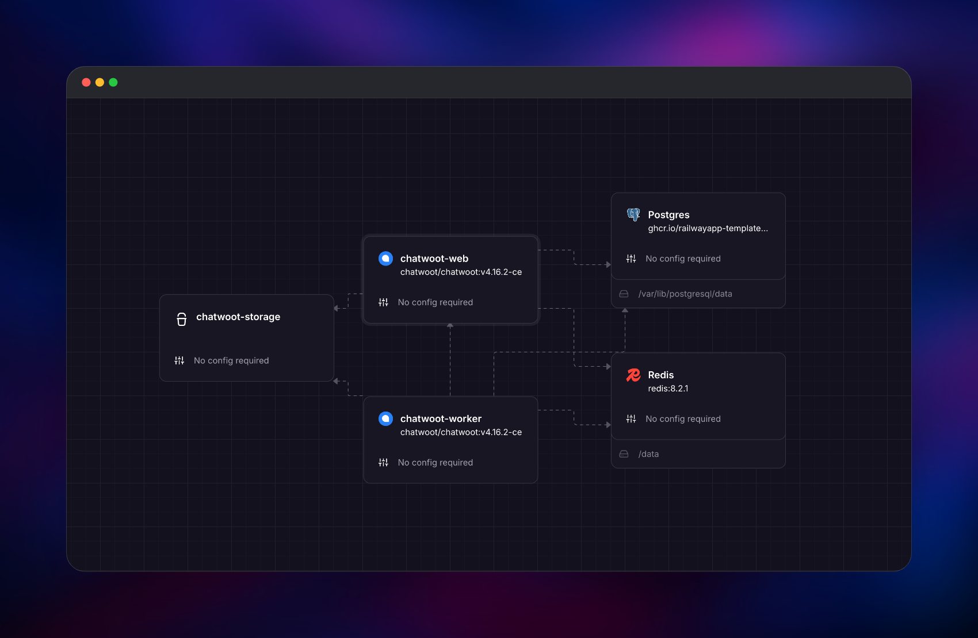Click the /data volume path under Redis
The height and width of the screenshot is (638, 978).
pyautogui.click(x=648, y=454)
